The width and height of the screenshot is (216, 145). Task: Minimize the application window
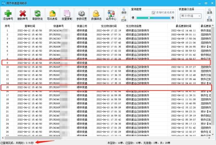click(x=200, y=3)
